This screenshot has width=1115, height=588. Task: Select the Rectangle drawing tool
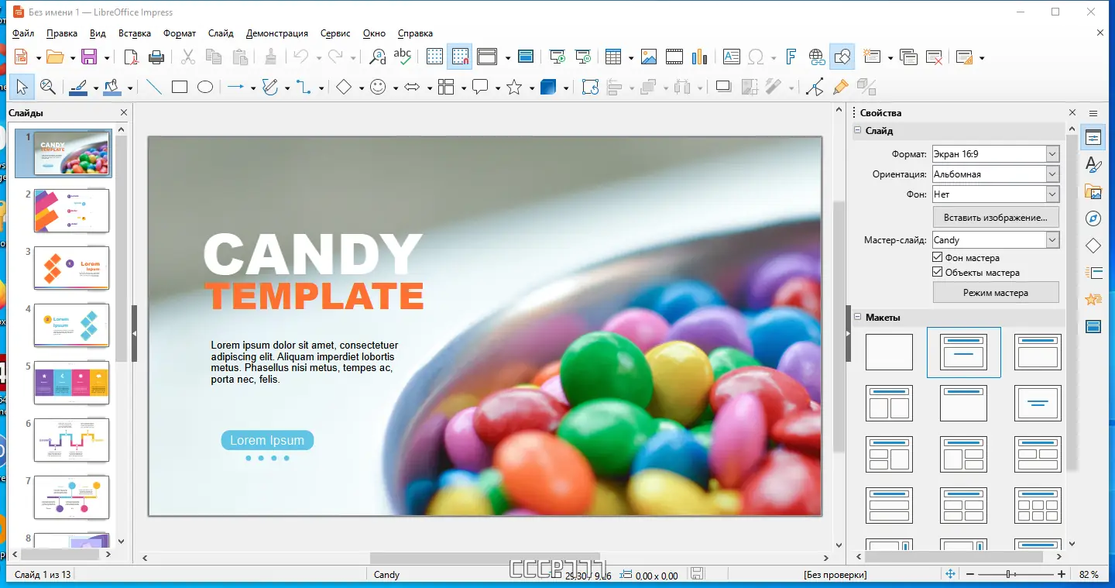point(180,88)
